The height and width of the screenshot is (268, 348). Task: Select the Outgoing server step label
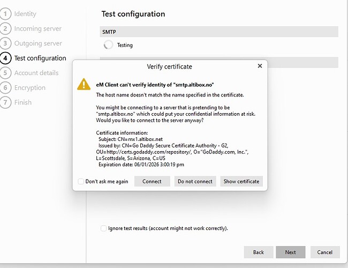click(x=38, y=43)
